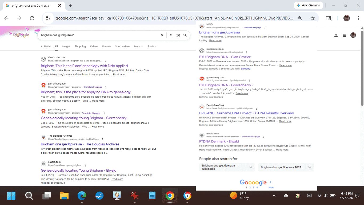Clear the search box with the X icon
This screenshot has width=364, height=205.
pyautogui.click(x=162, y=35)
